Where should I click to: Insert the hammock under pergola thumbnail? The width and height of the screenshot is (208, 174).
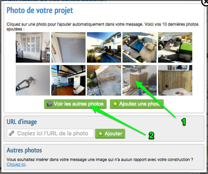click(68, 80)
